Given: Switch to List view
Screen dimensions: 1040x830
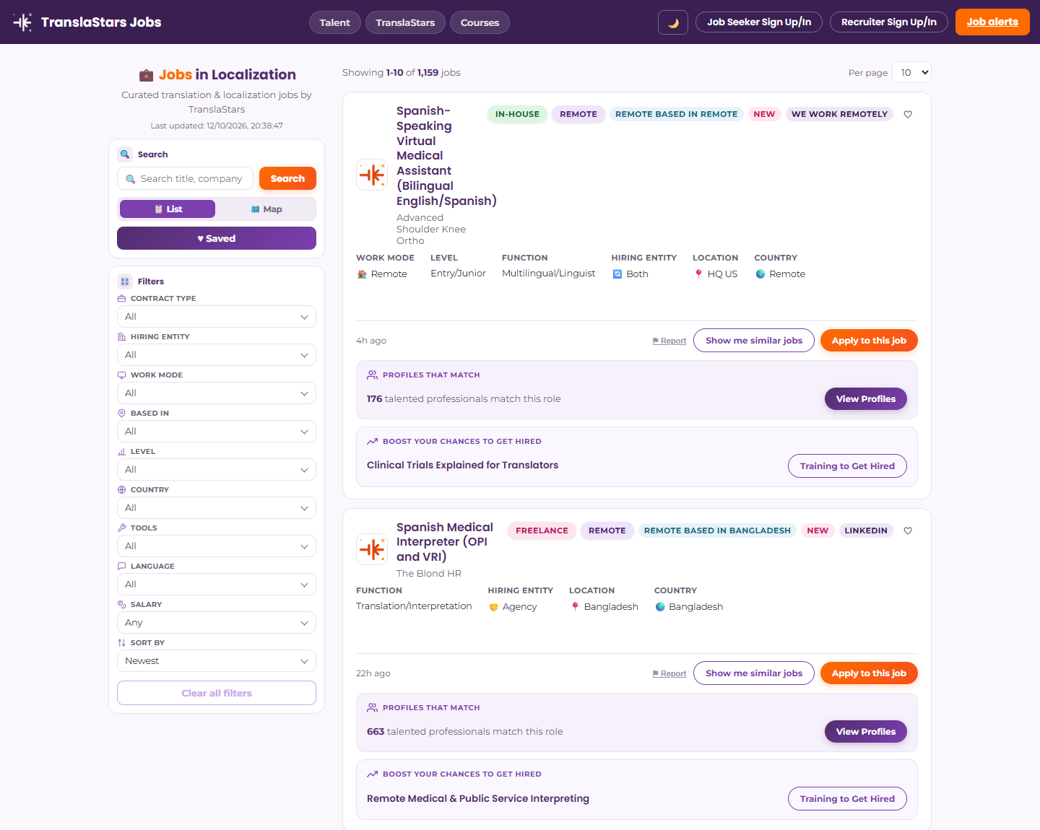Looking at the screenshot, I should (168, 209).
